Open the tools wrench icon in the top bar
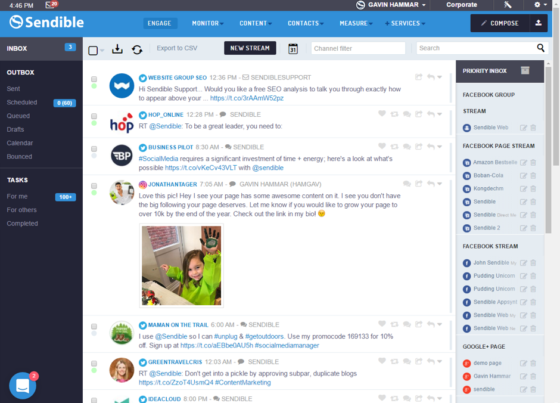 point(508,5)
